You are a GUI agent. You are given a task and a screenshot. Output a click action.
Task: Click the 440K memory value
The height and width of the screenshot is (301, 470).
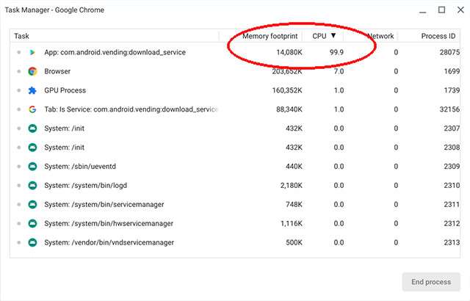click(294, 167)
